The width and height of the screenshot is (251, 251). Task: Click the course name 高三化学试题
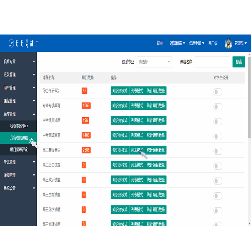tap(51, 210)
